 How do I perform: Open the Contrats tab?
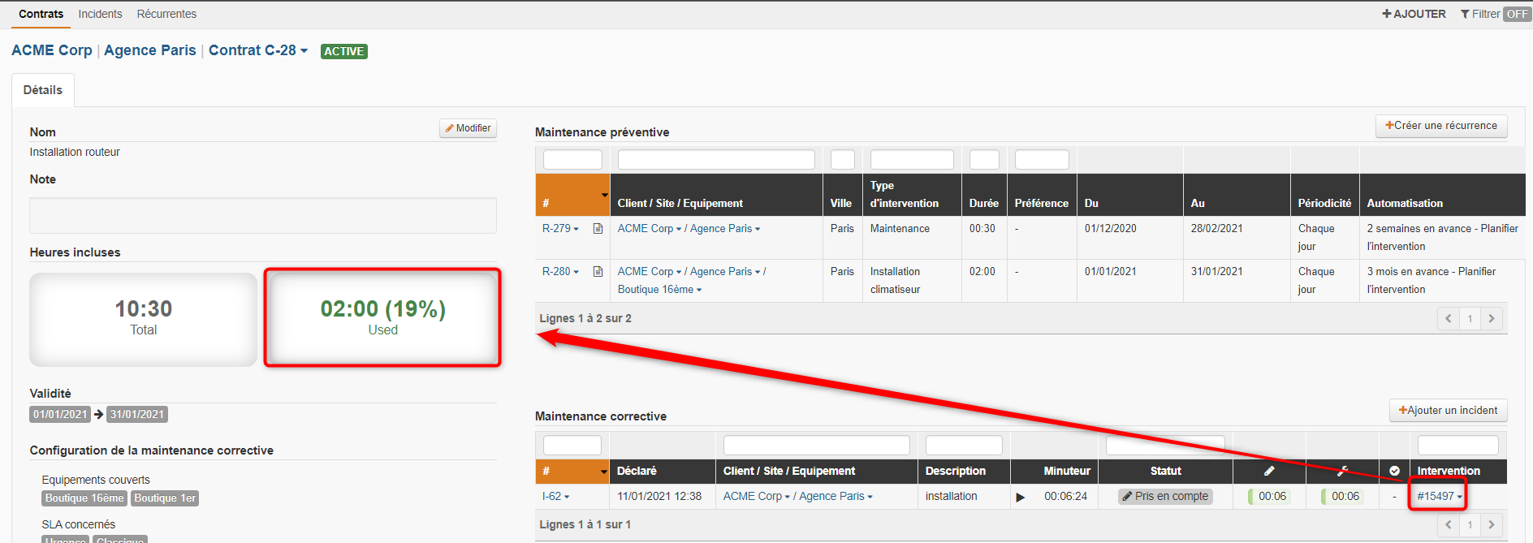pyautogui.click(x=41, y=14)
